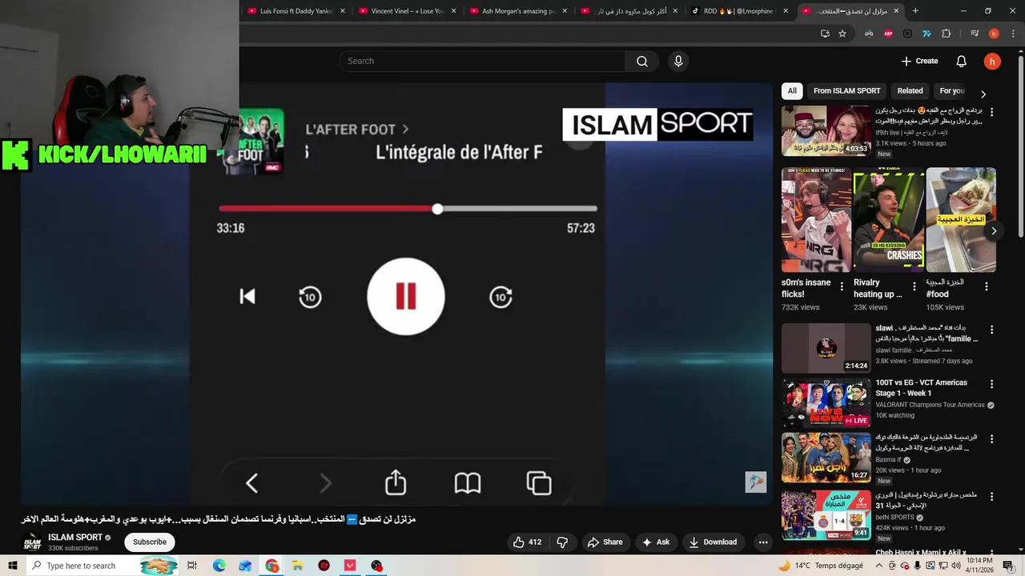
Task: Open the YouTube account avatar menu
Action: pyautogui.click(x=992, y=62)
